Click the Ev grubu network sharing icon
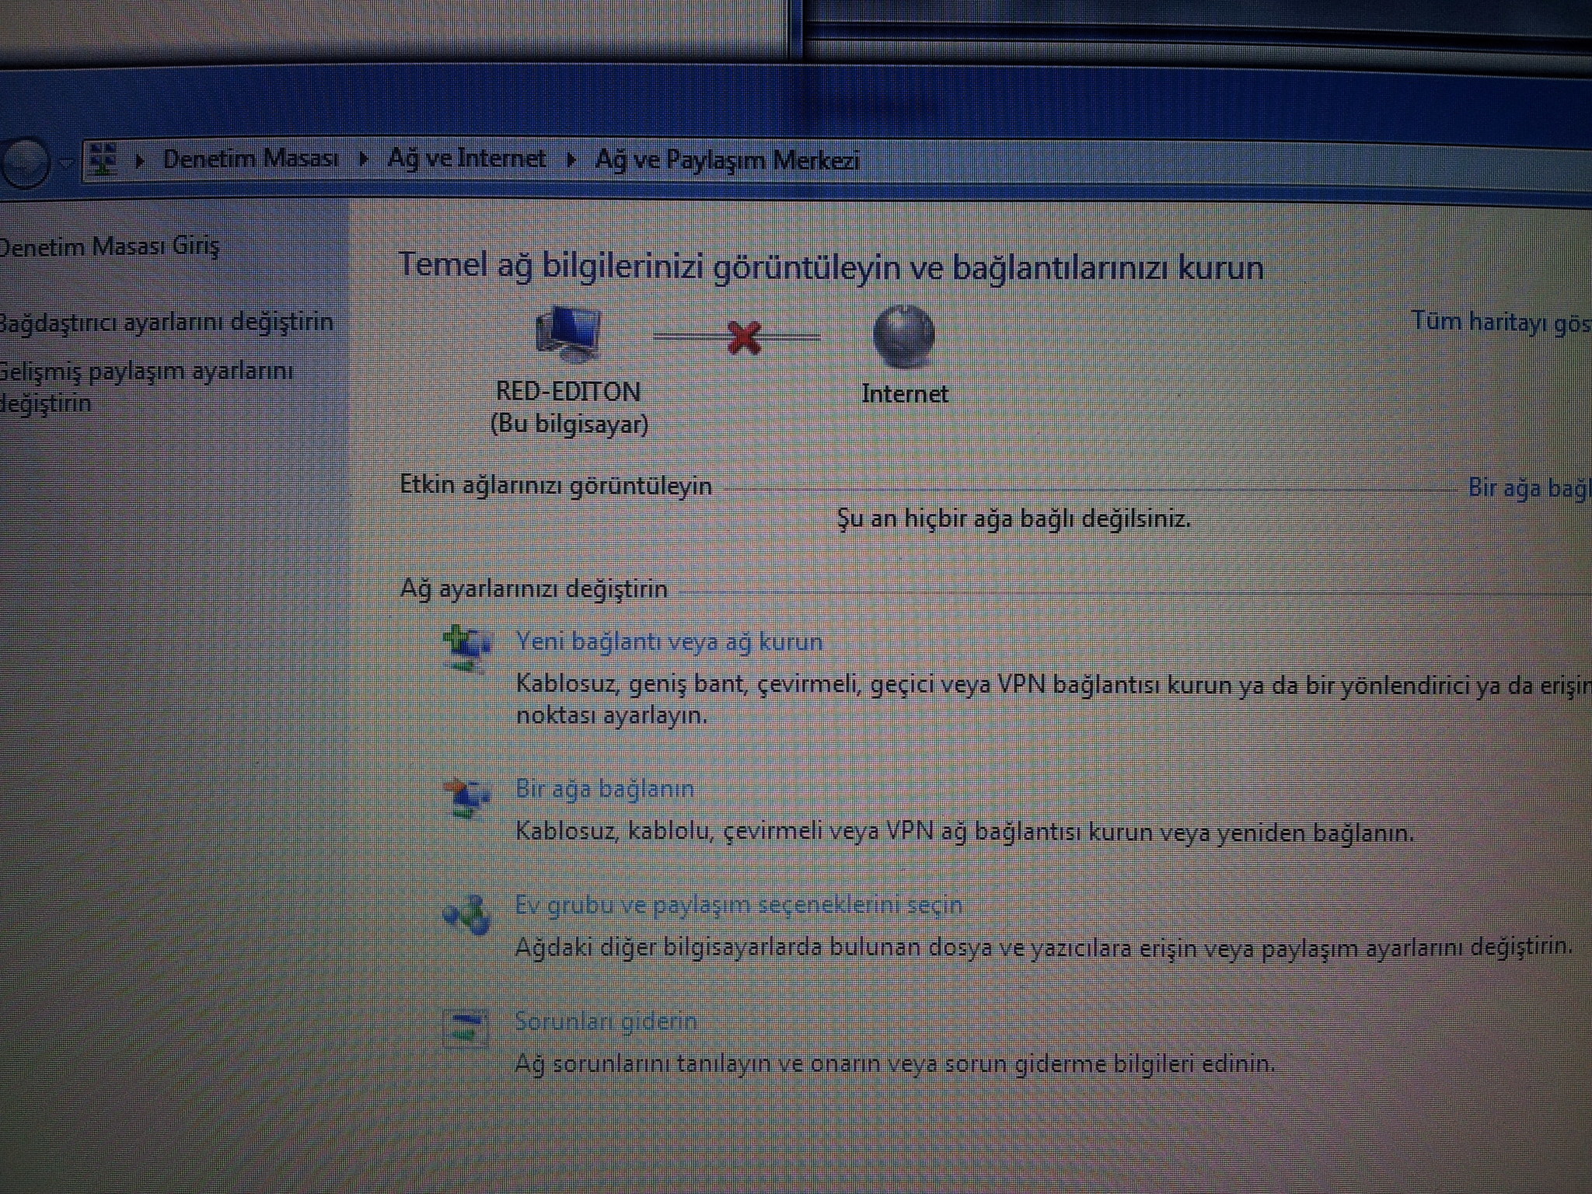Screen dimensions: 1592x1194 [x=466, y=913]
